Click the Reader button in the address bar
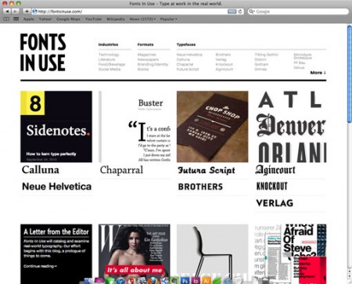This screenshot has height=284, width=352. click(232, 12)
